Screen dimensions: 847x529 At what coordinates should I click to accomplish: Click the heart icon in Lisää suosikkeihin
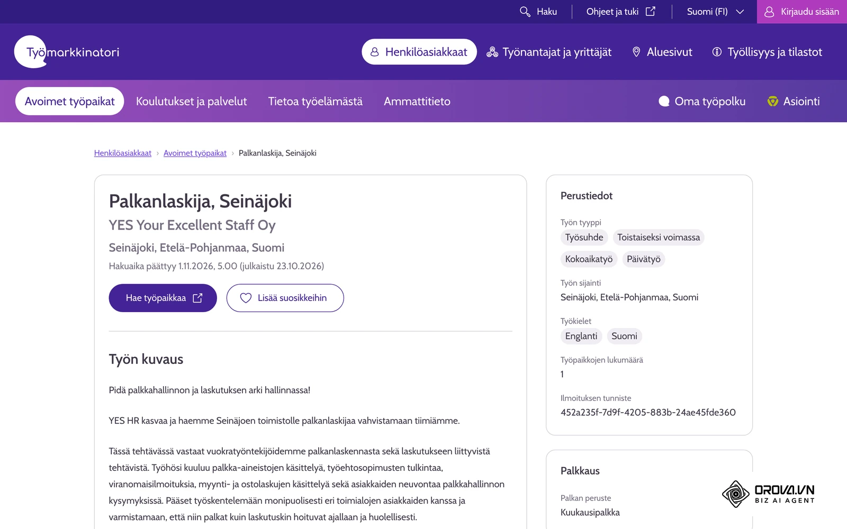(x=246, y=298)
